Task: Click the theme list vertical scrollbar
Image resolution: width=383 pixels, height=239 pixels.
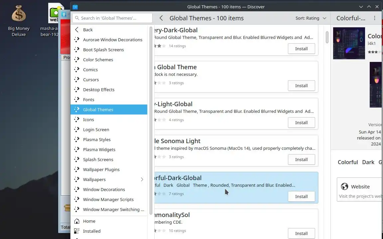Action: click(327, 37)
